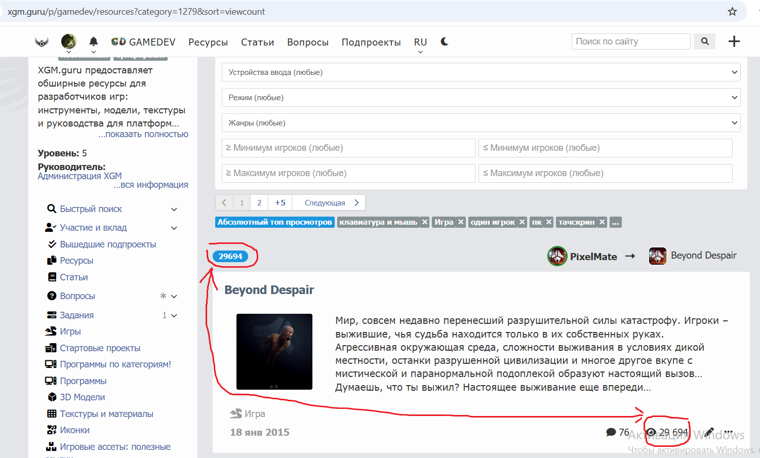Image resolution: width=760 pixels, height=458 pixels.
Task: Click the site search magnifier button
Action: click(x=705, y=41)
